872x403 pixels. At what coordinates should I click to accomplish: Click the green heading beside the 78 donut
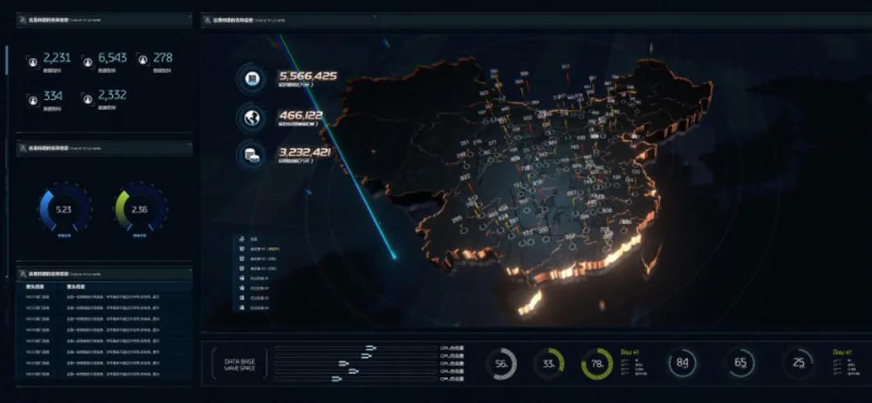coord(630,352)
